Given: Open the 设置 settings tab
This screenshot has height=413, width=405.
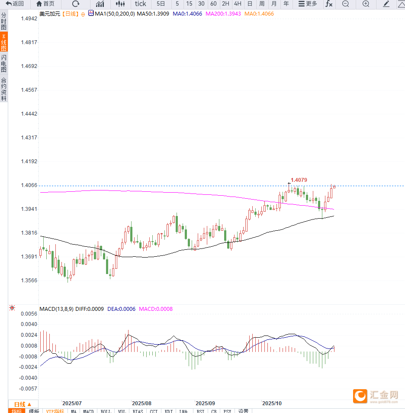Looking at the screenshot, I should point(243,411).
